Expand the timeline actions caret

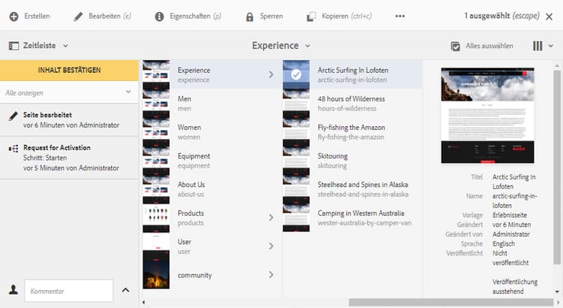(x=125, y=290)
